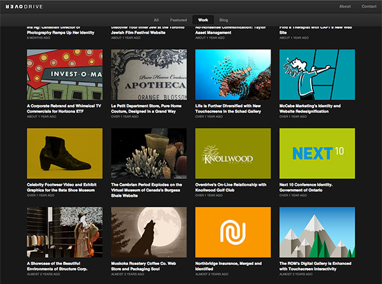382x284 pixels.
Task: Open the Bata Shoe Museum article title
Action: point(62,187)
